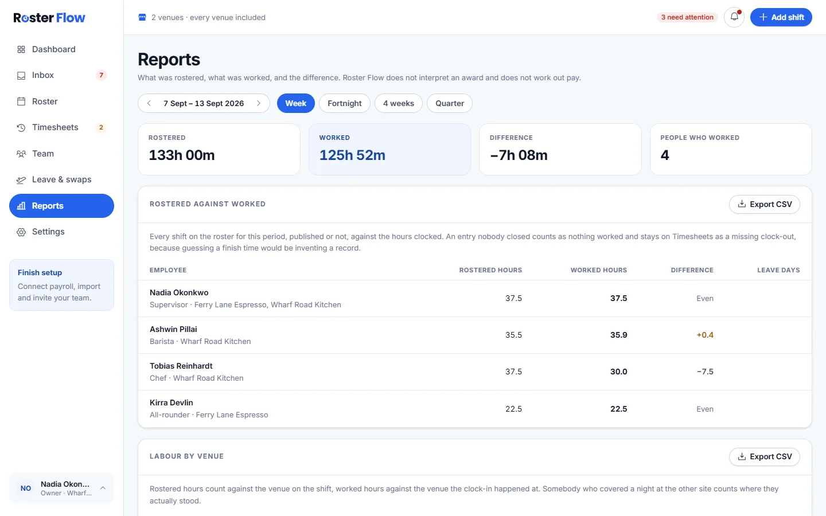Click the Worked Hours column header
The height and width of the screenshot is (516, 826).
coord(599,270)
